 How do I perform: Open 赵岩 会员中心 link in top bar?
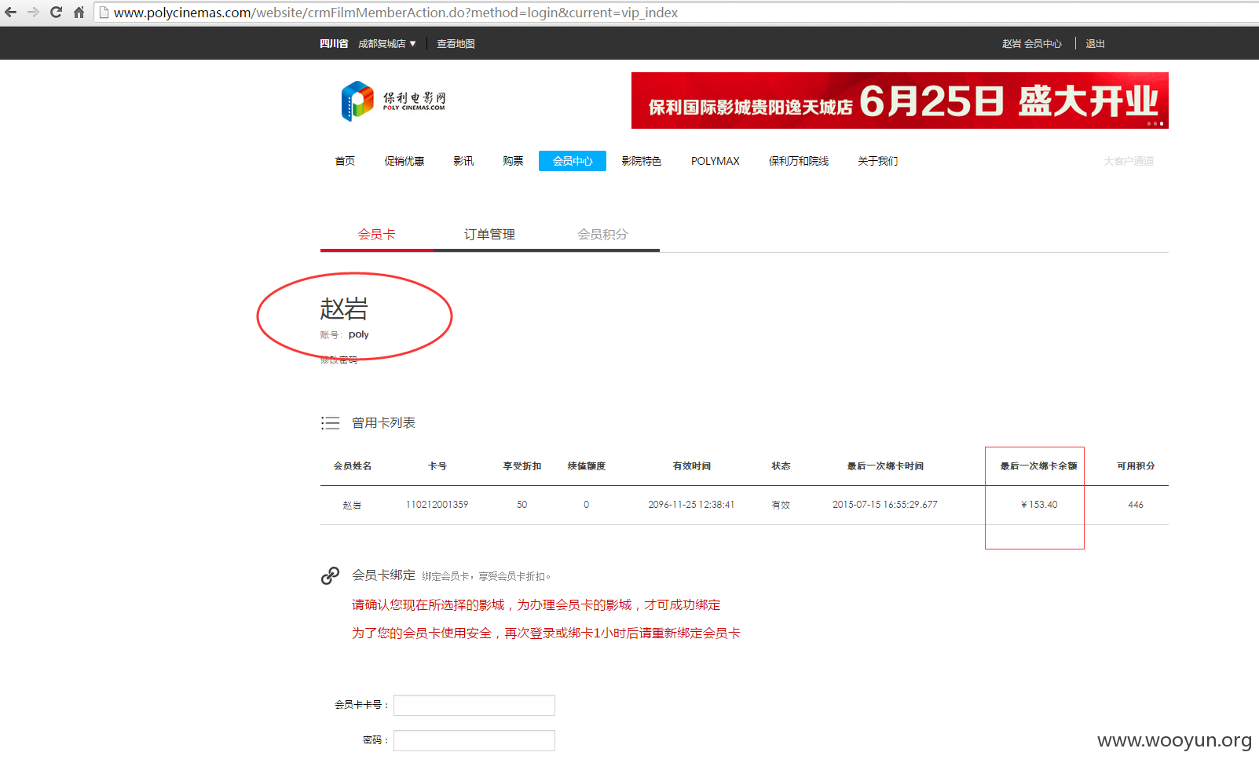1031,44
